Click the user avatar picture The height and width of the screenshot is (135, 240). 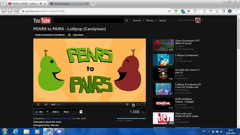(x=198, y=20)
